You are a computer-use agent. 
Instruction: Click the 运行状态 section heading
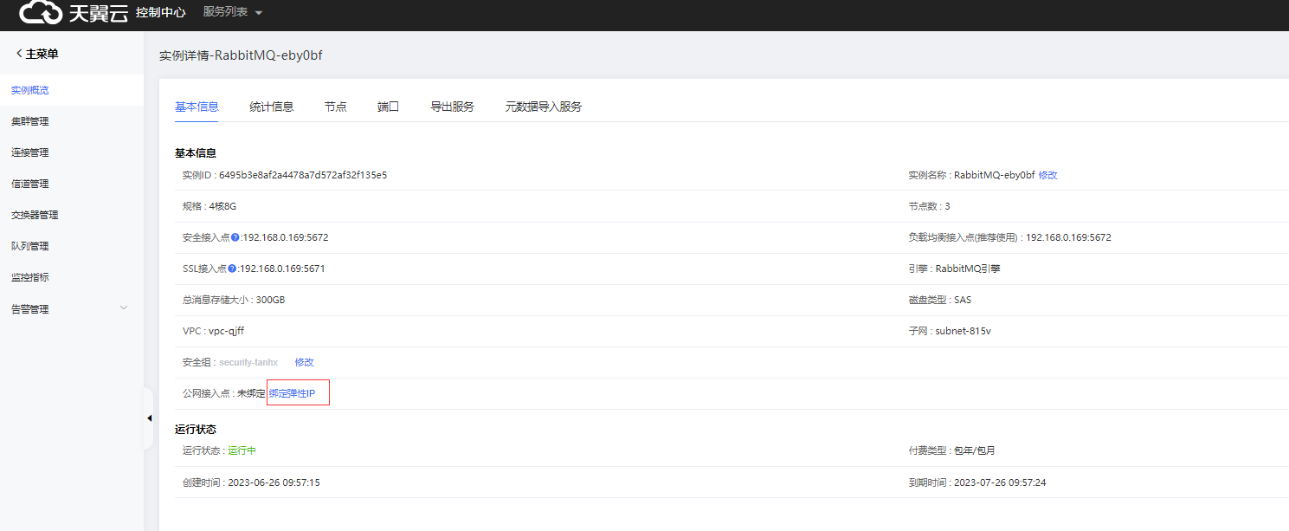click(196, 429)
